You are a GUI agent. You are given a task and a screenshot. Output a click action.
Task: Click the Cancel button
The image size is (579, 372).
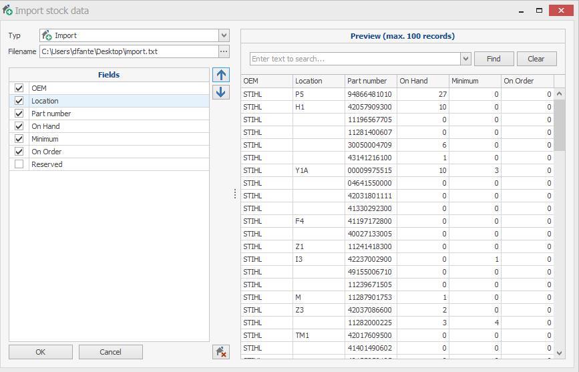pos(110,352)
